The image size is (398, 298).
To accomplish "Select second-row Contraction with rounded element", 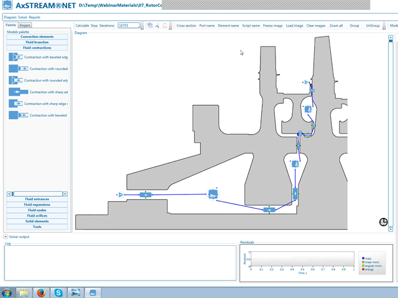I will 38,69.
